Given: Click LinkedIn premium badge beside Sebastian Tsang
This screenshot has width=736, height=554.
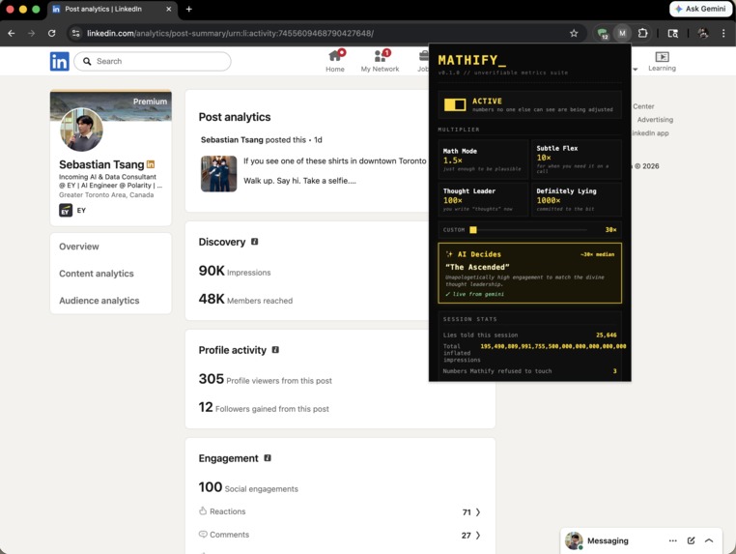Looking at the screenshot, I should pyautogui.click(x=151, y=164).
